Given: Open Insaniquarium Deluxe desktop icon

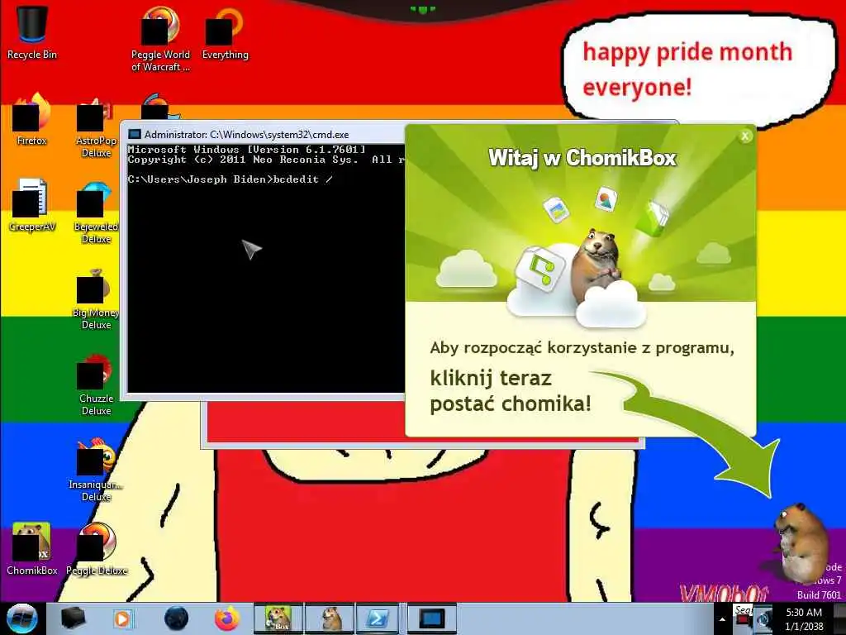Looking at the screenshot, I should pos(96,470).
